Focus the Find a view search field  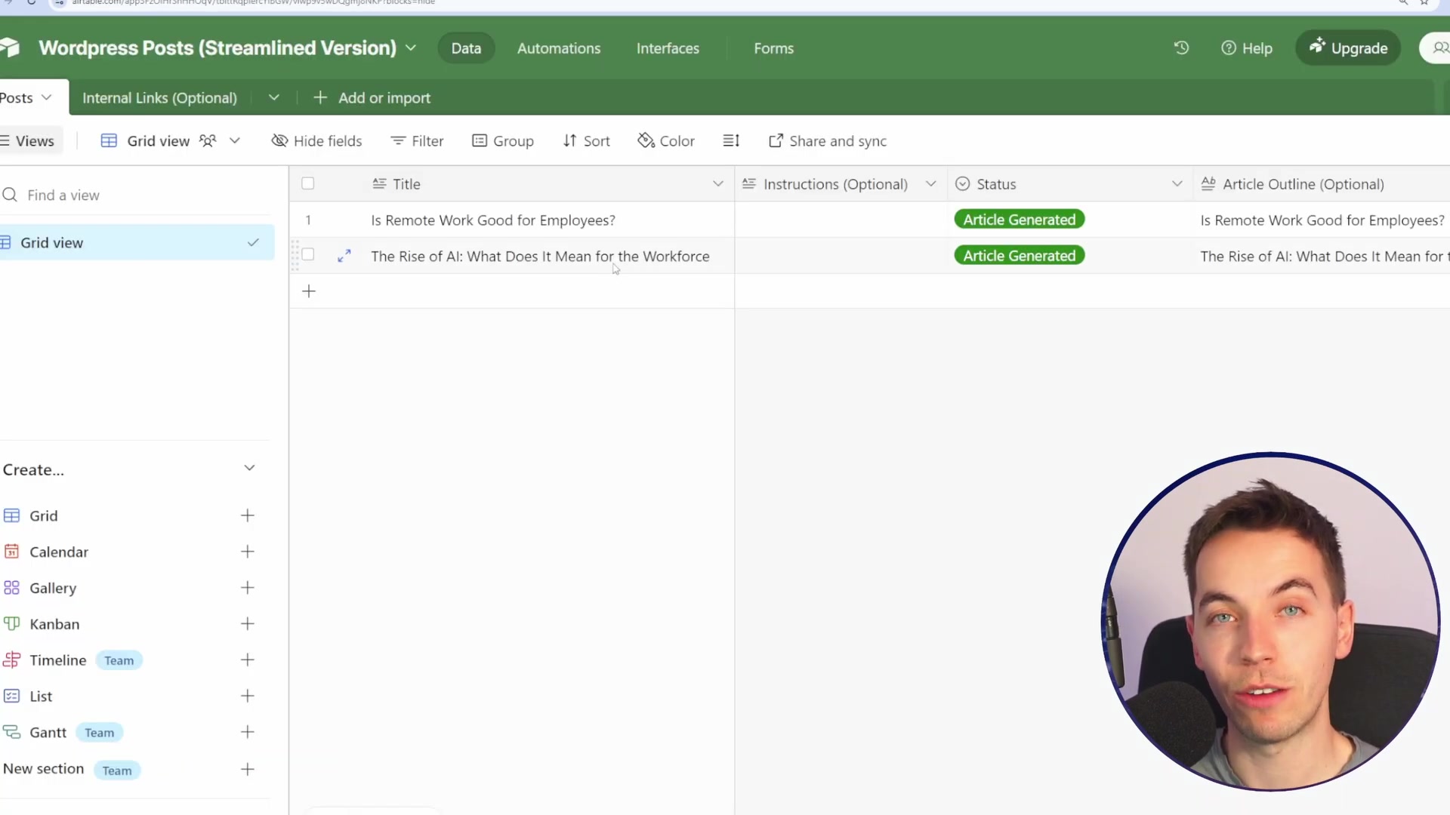136,195
